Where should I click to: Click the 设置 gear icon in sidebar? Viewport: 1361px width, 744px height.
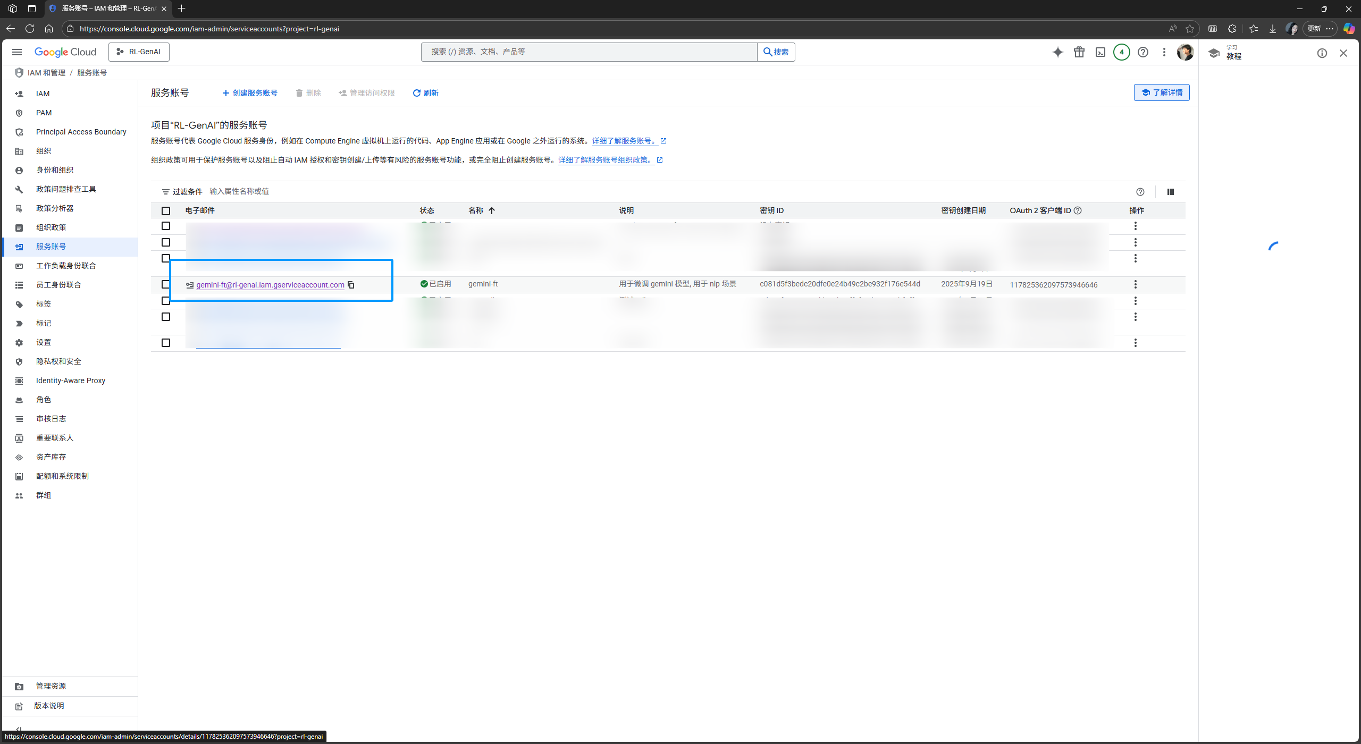(19, 343)
